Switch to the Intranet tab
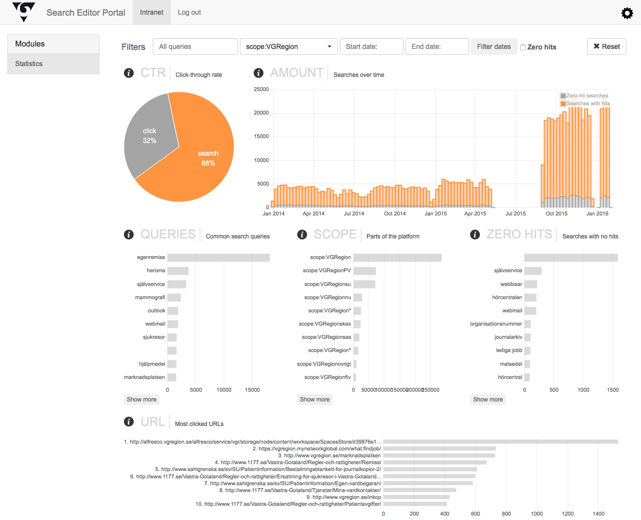The image size is (641, 520). (151, 12)
